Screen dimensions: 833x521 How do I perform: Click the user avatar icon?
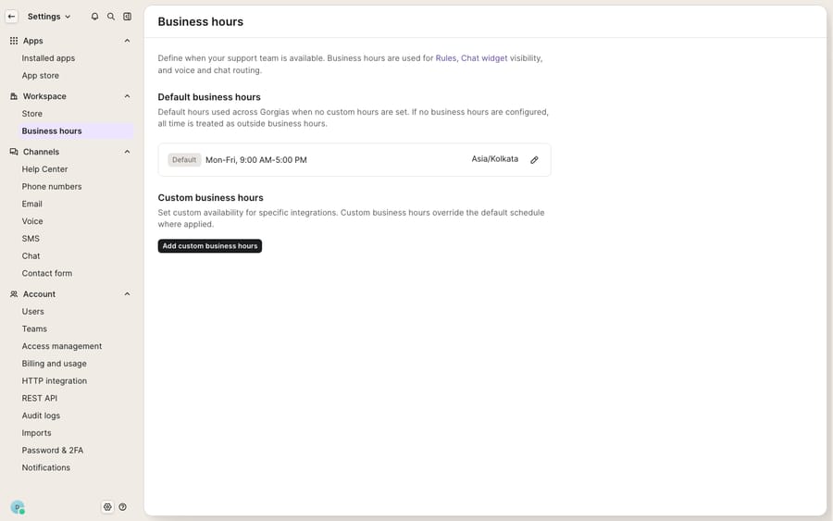(18, 507)
